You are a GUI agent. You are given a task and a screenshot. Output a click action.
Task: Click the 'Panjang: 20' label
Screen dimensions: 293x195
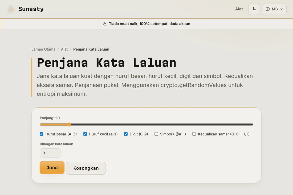coord(50,118)
